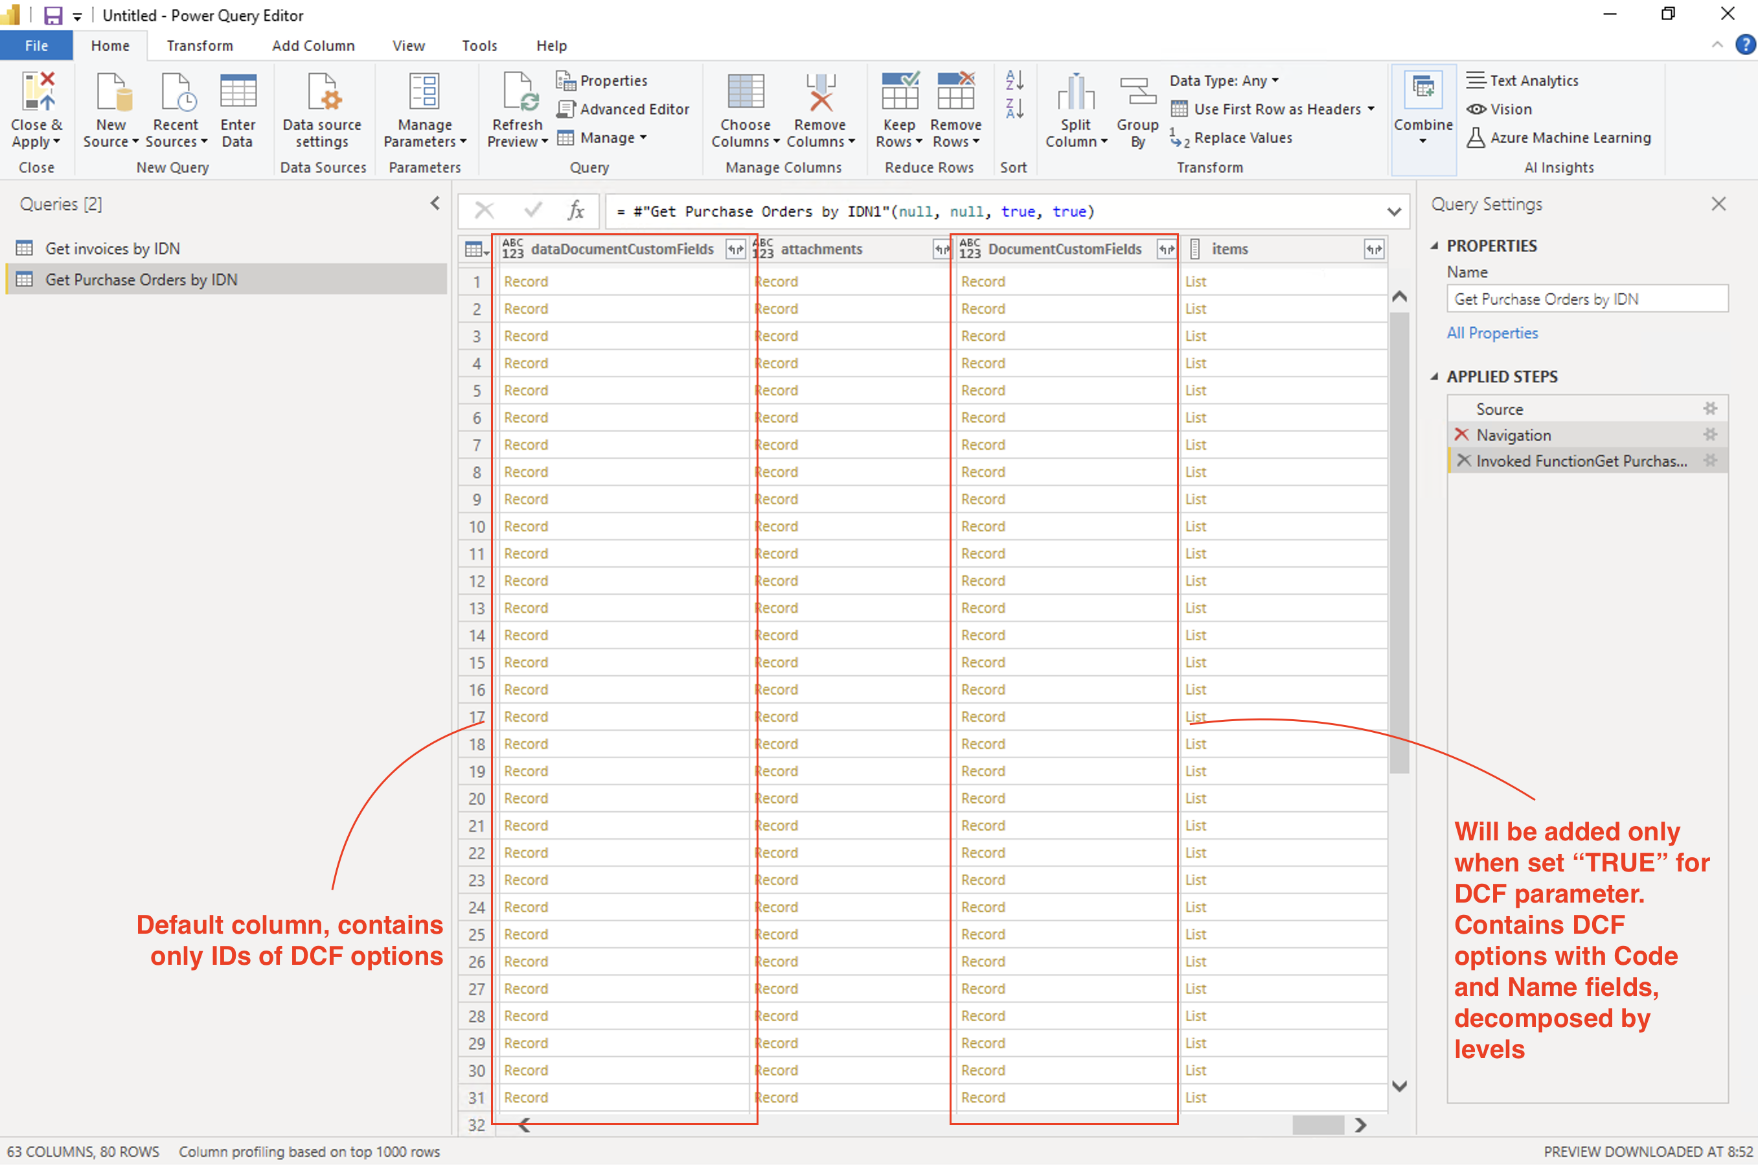Confirm formula with the checkmark

point(532,211)
